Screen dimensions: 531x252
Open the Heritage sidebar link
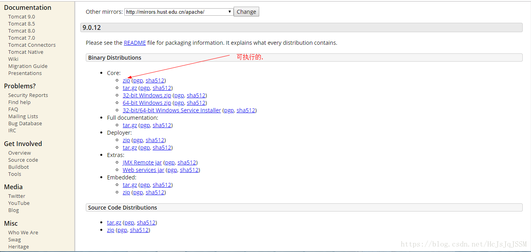[18, 247]
